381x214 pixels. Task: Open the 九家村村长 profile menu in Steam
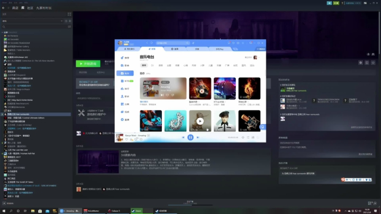click(44, 8)
